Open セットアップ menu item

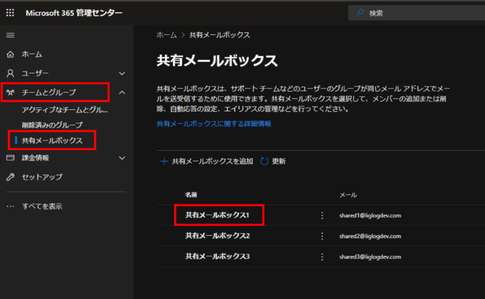point(42,177)
